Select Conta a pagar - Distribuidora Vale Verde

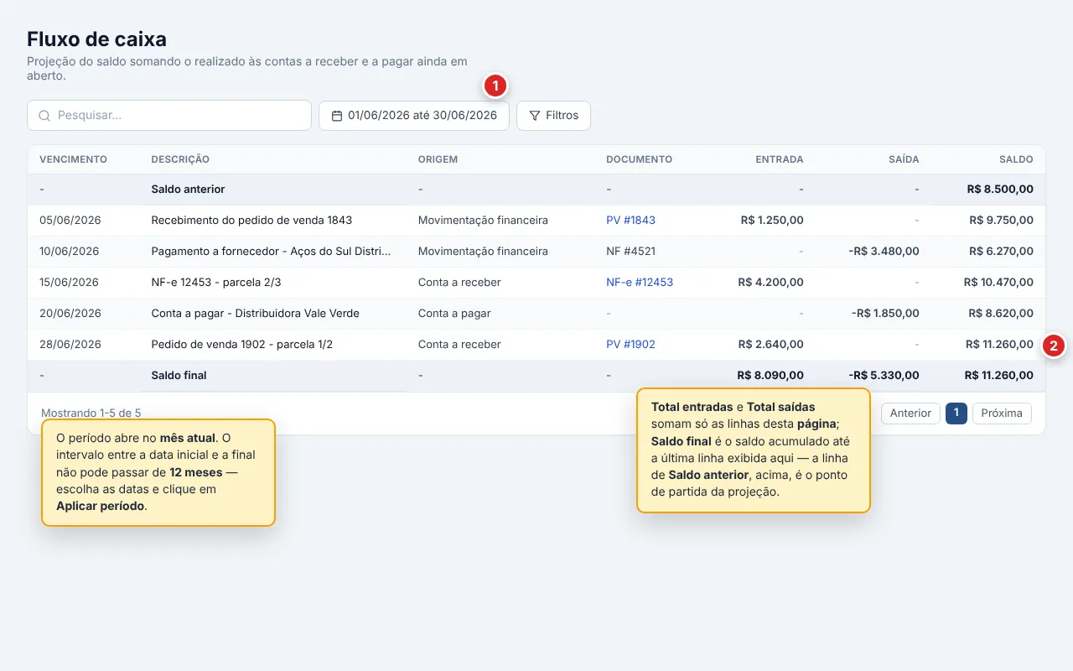point(255,314)
